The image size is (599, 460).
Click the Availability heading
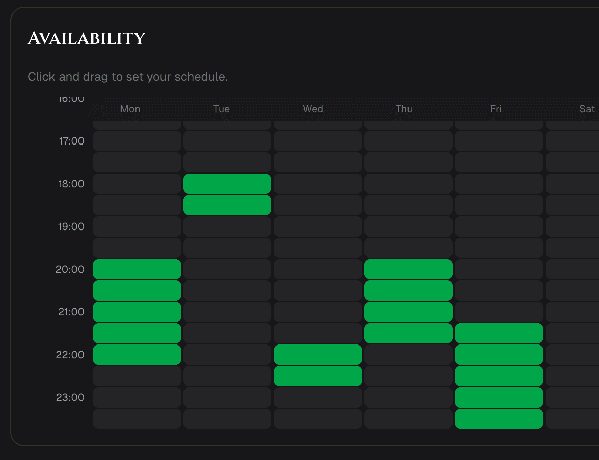86,38
